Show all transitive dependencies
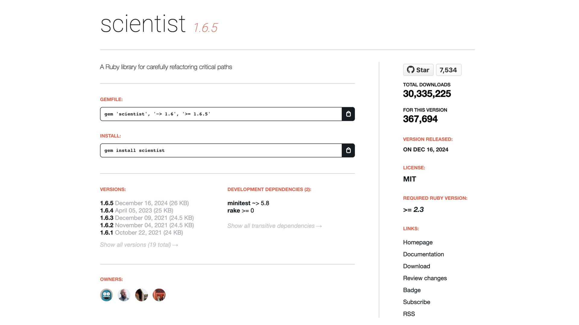Viewport: 579px width, 325px height. (274, 226)
